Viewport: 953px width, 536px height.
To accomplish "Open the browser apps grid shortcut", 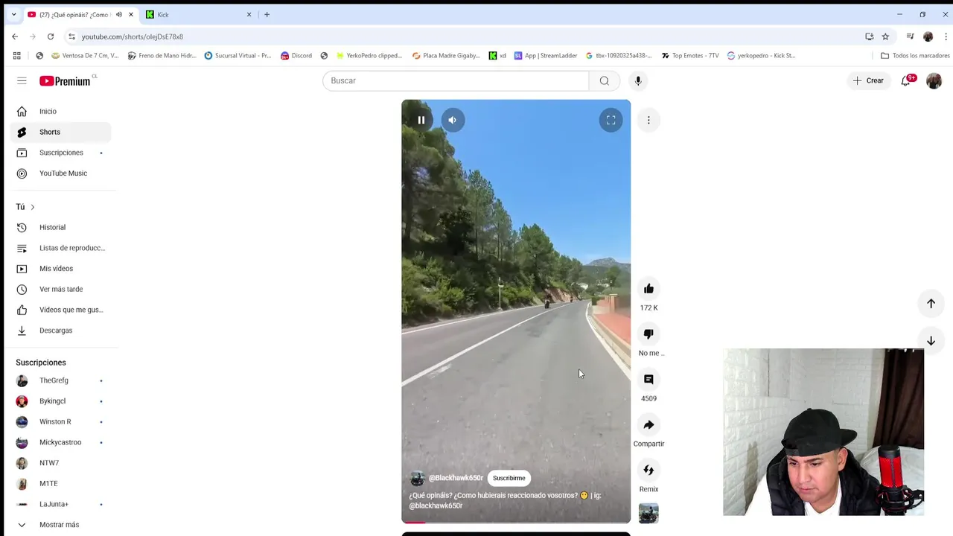I will (x=16, y=55).
